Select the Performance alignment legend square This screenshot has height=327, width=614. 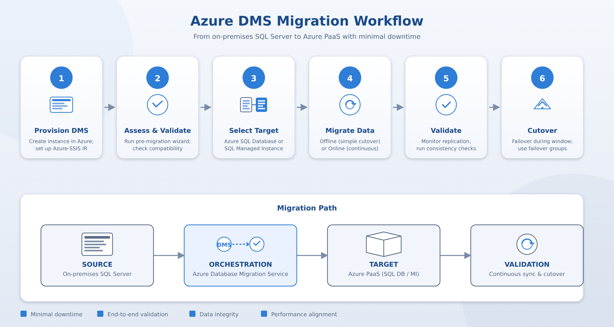(x=264, y=314)
